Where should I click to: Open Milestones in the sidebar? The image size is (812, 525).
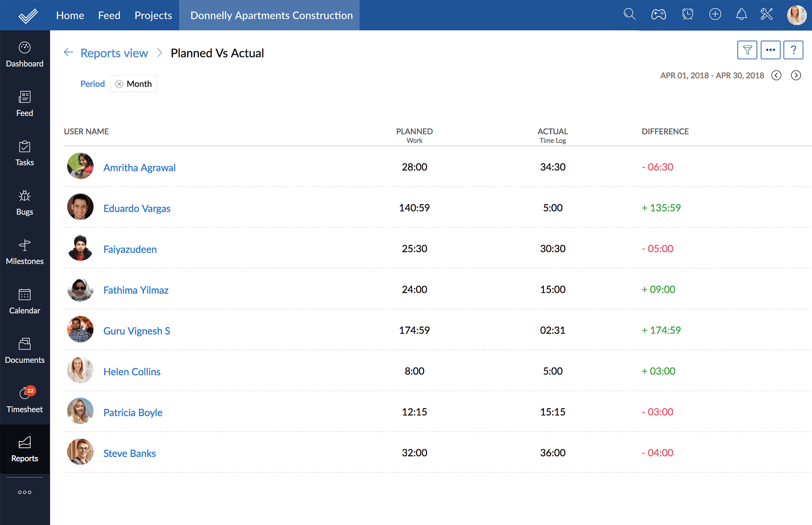pos(25,252)
